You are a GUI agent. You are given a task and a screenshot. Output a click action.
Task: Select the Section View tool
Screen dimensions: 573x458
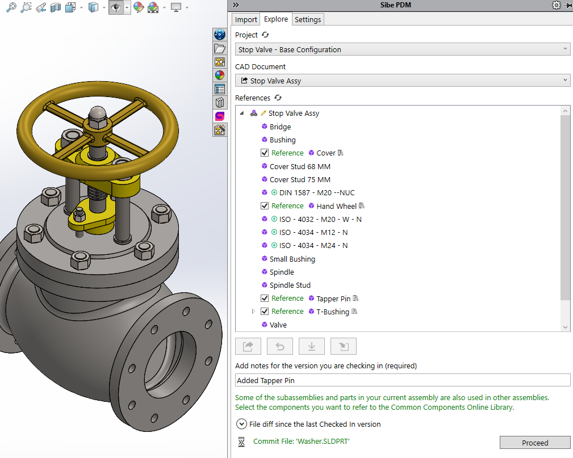pyautogui.click(x=56, y=7)
